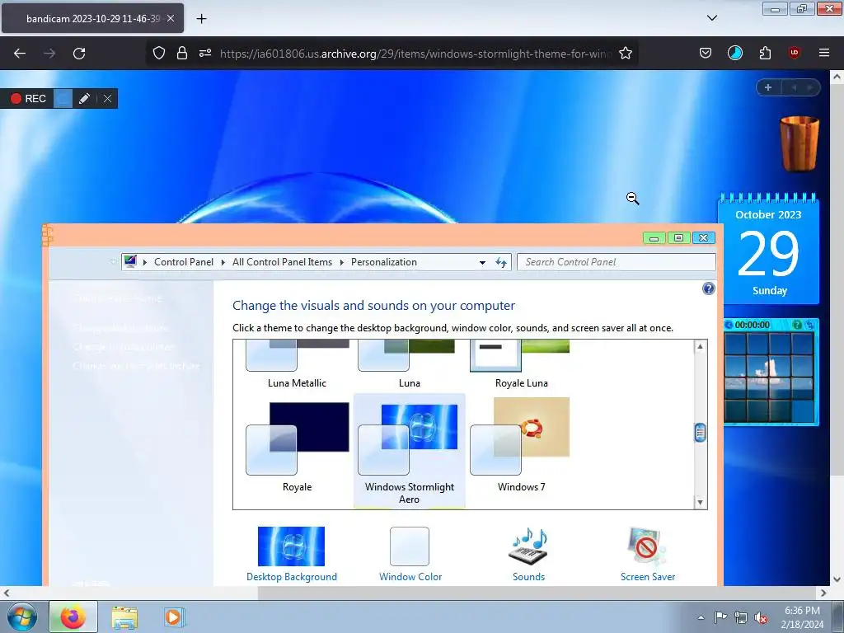This screenshot has width=844, height=633.
Task: Open tracking protection shield info
Action: [x=159, y=54]
